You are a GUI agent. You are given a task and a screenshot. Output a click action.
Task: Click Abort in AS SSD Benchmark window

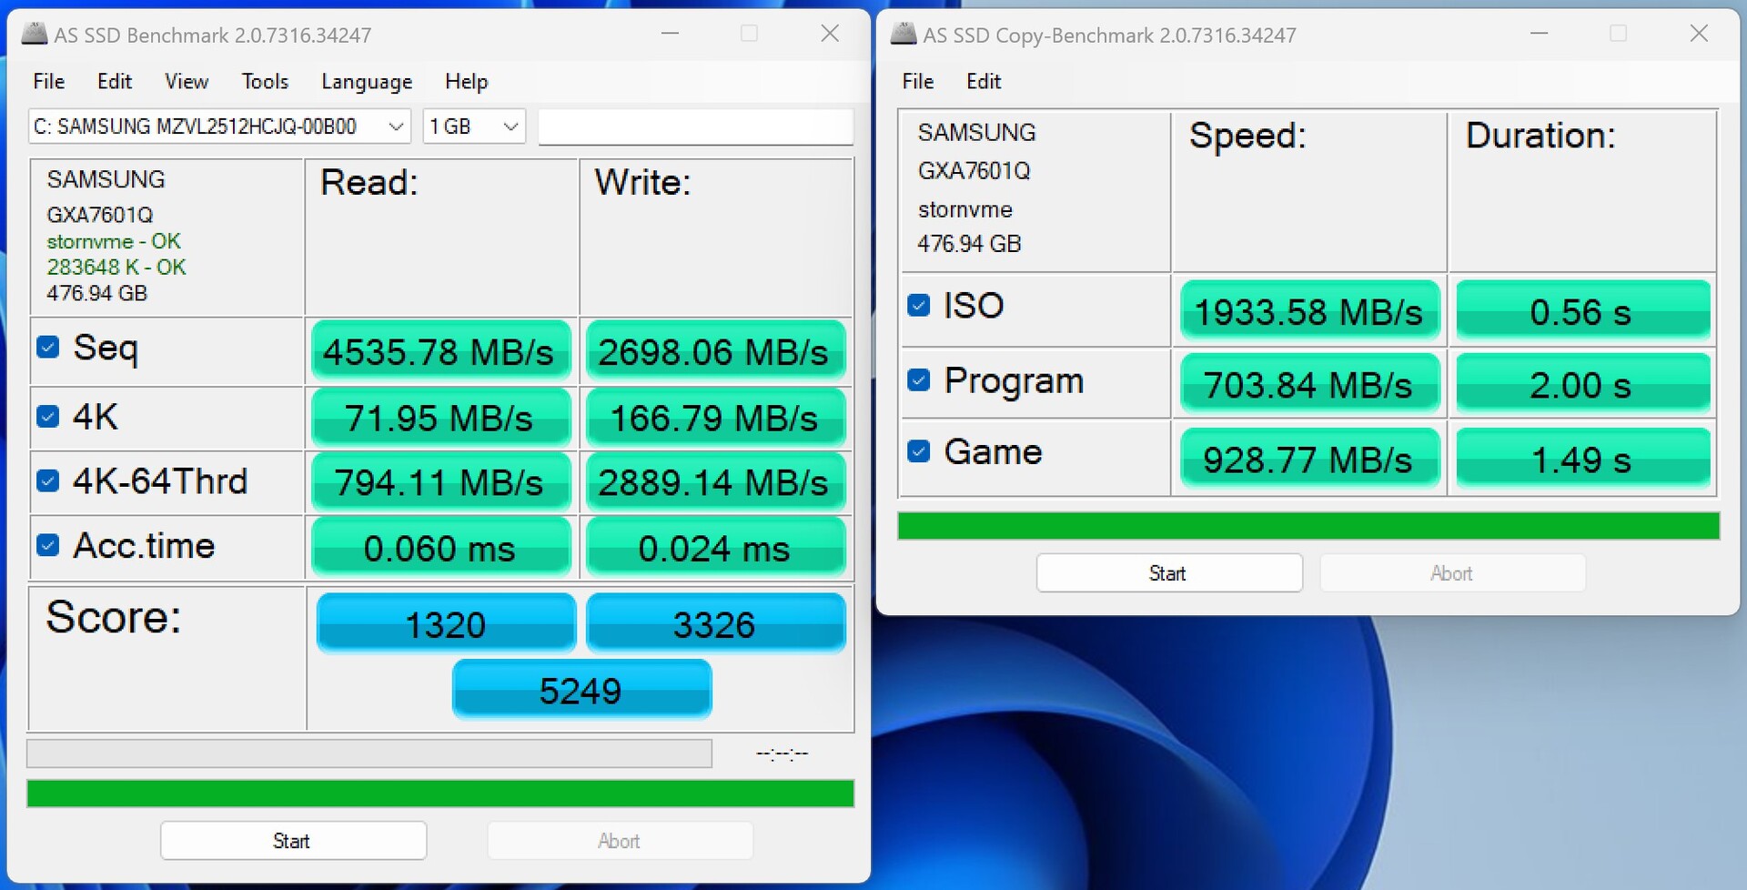[620, 841]
